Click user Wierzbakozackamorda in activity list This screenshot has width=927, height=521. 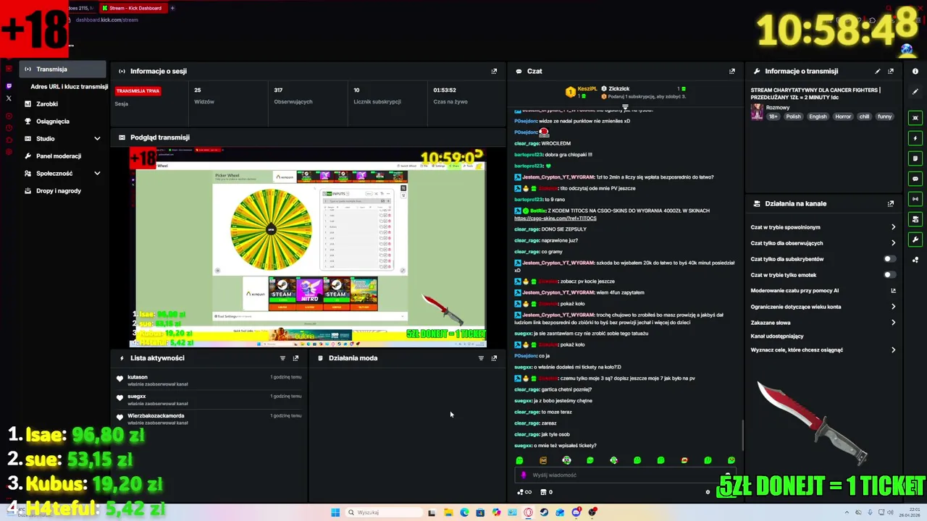coord(156,416)
